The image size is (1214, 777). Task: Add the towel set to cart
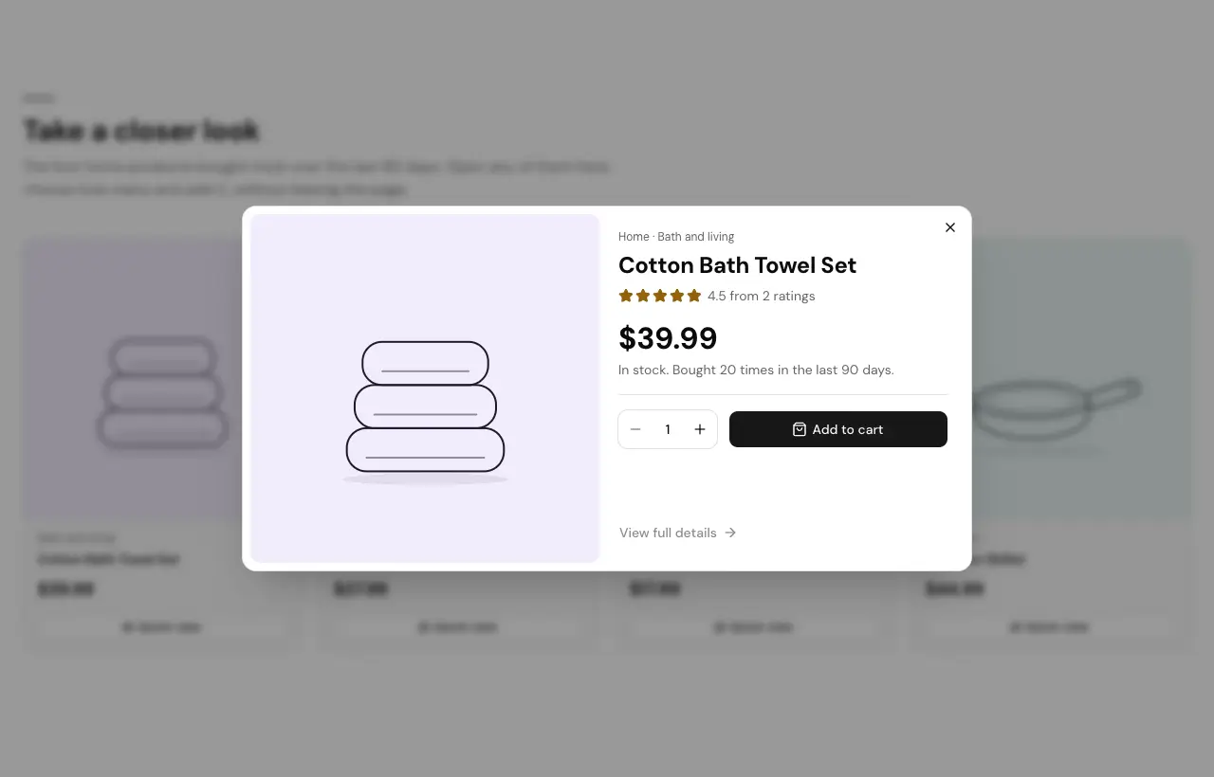click(x=838, y=429)
